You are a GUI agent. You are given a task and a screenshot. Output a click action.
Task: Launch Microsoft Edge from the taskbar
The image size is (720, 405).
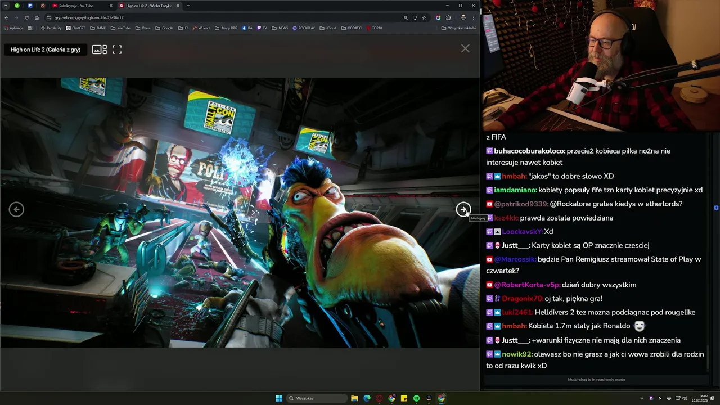tap(367, 398)
